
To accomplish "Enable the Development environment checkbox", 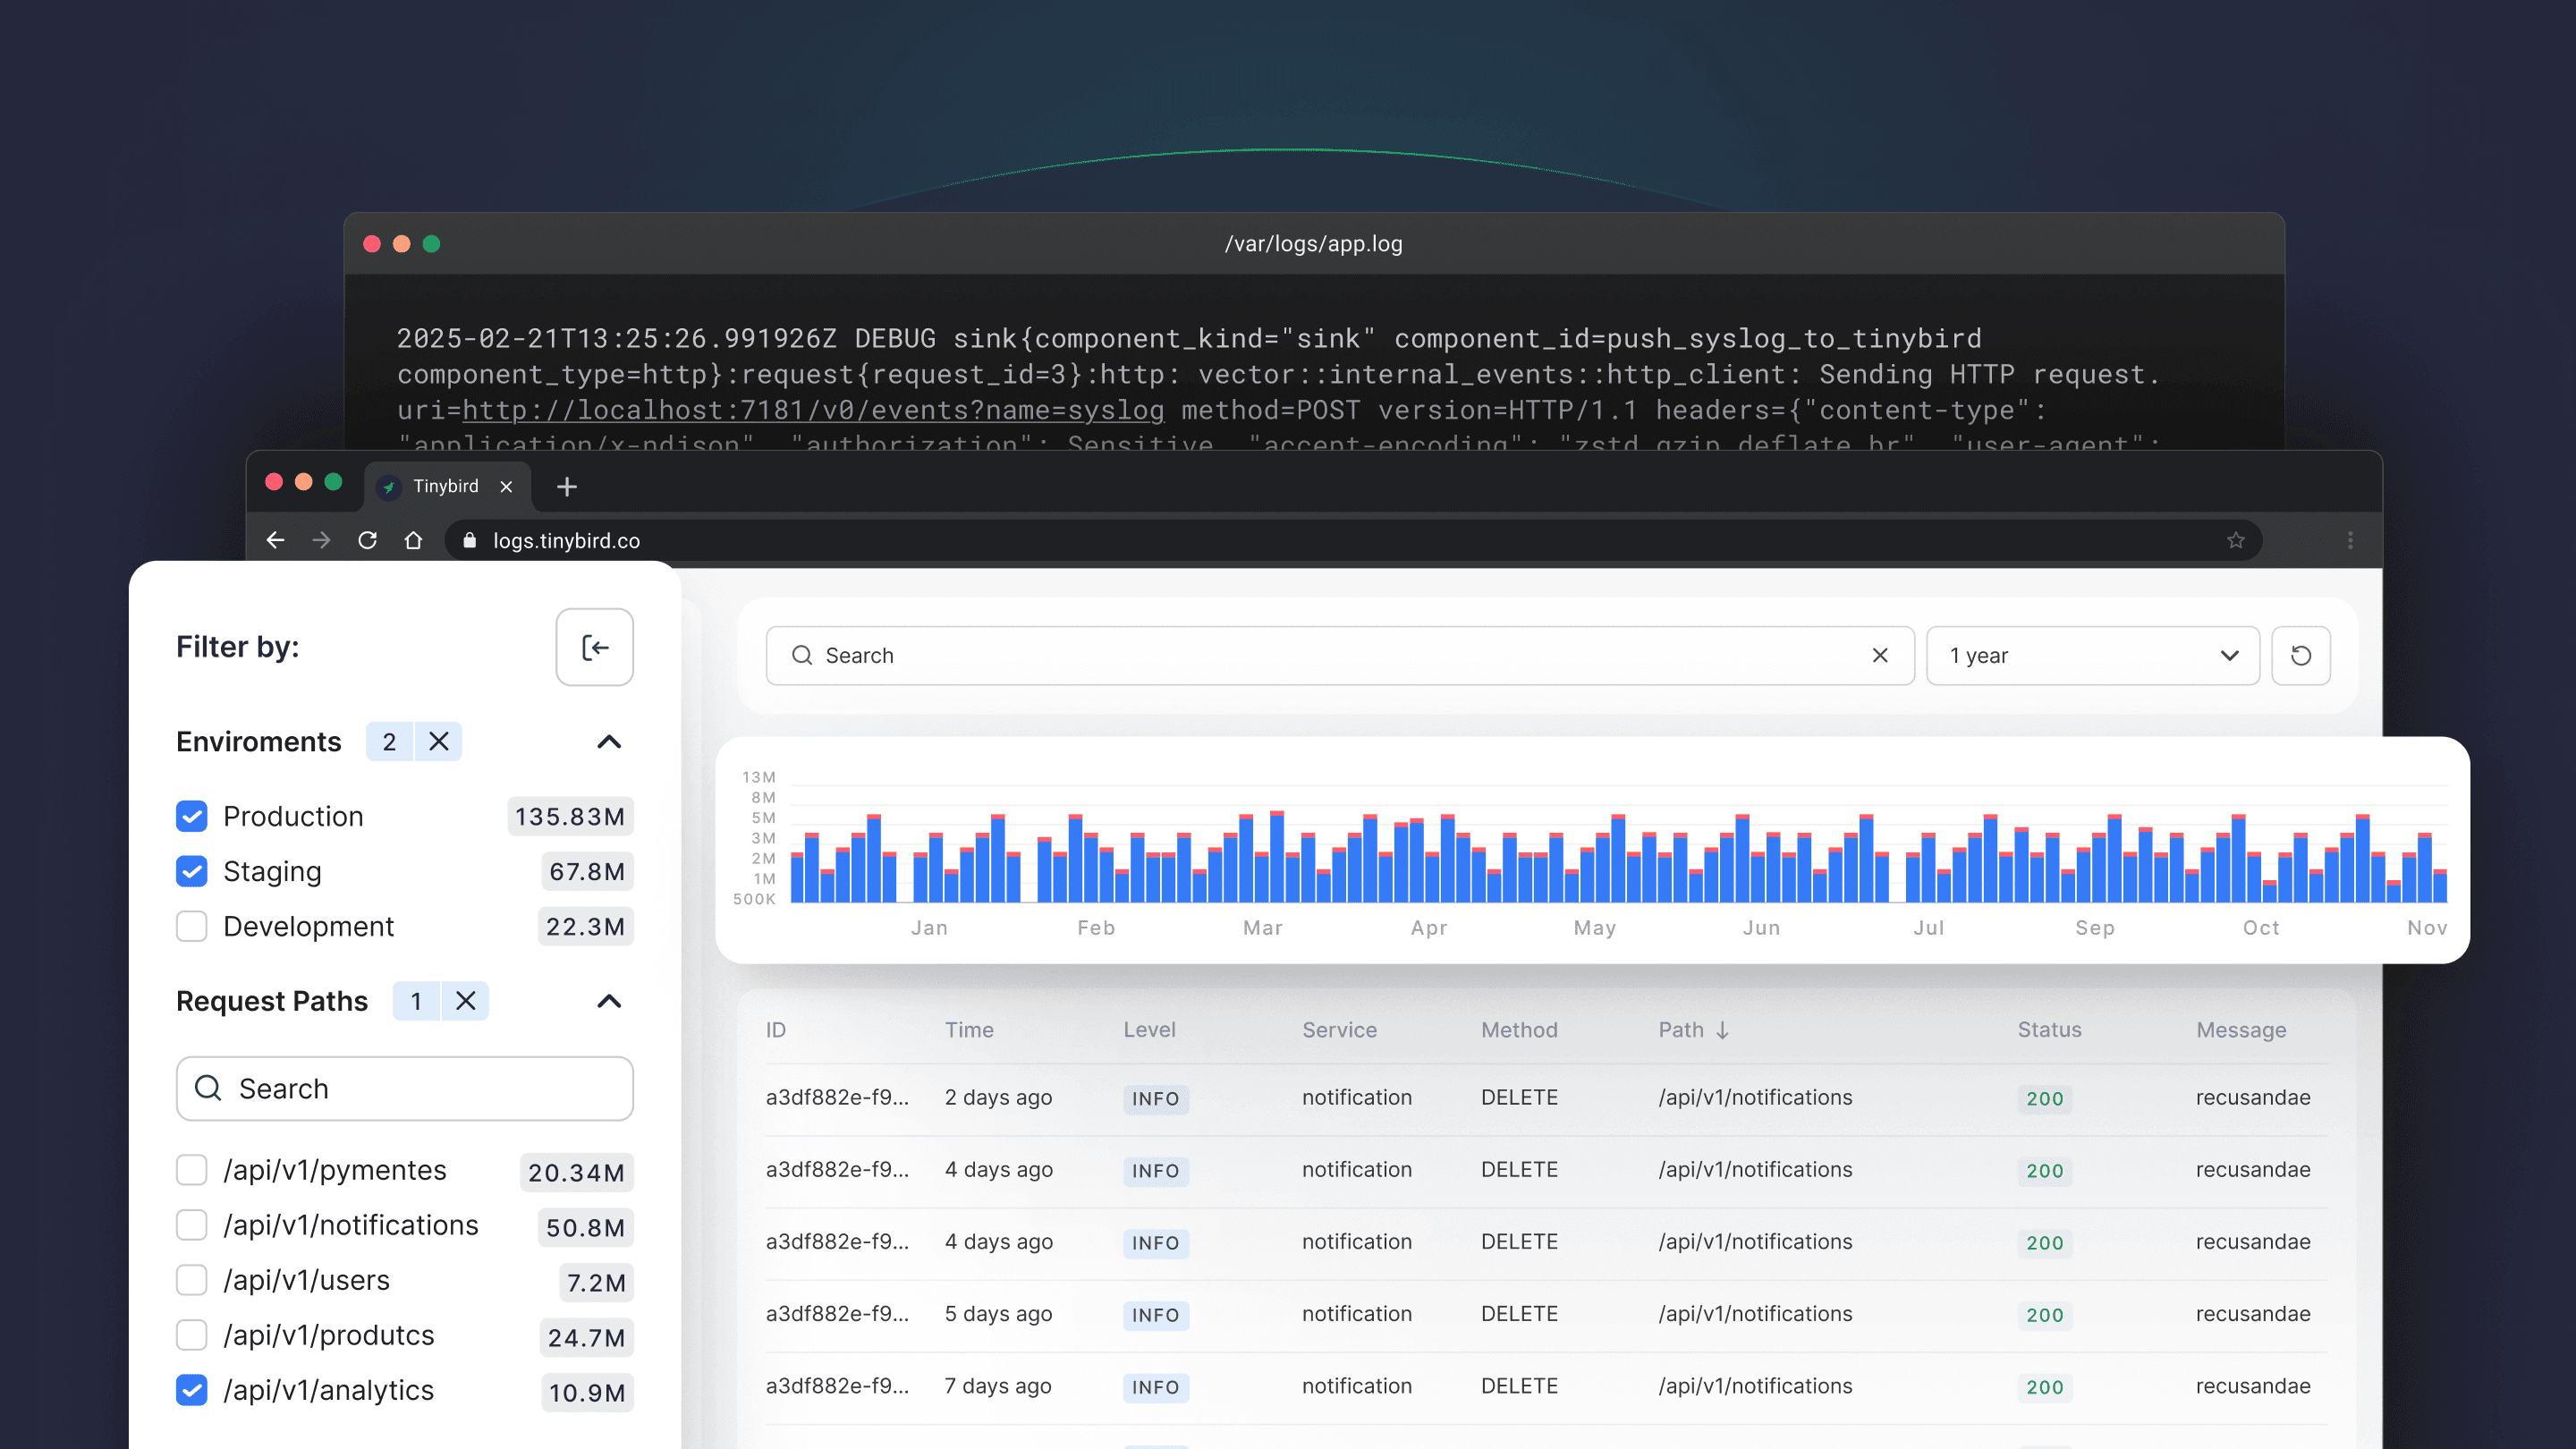I will coord(192,926).
